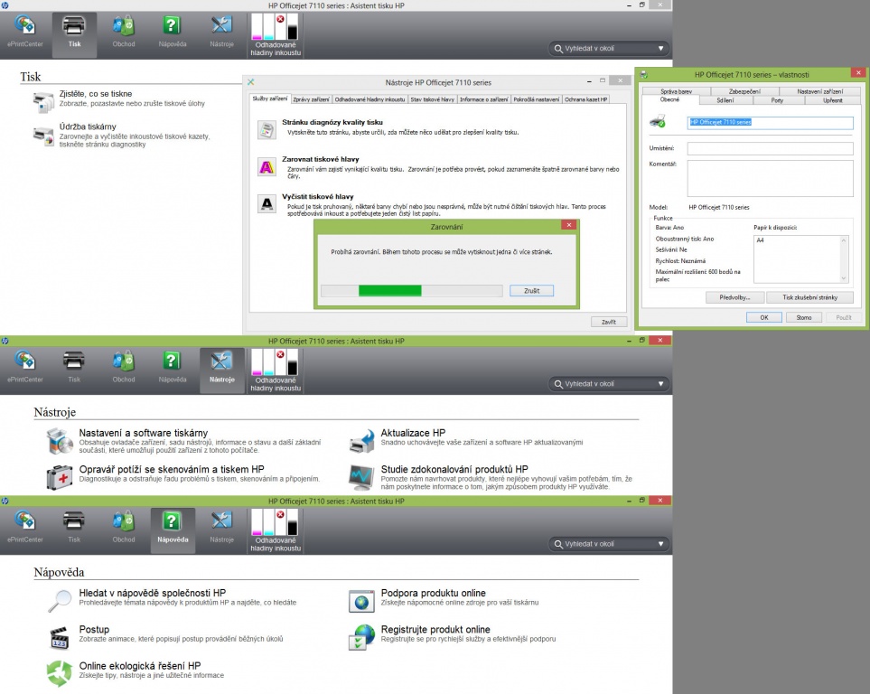Click Tisk icon in the Nápověda section window
This screenshot has width=870, height=694.
click(x=74, y=528)
